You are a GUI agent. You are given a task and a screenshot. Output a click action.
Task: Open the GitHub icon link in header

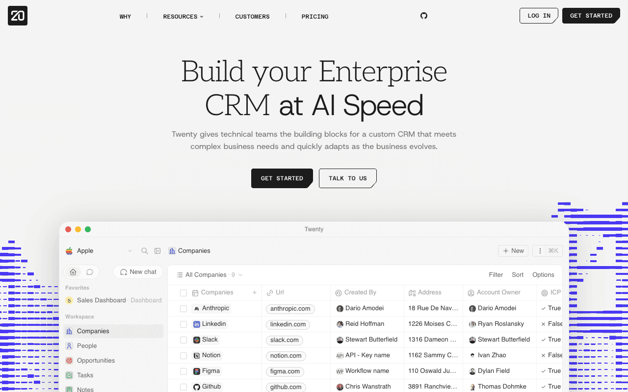[x=424, y=16]
